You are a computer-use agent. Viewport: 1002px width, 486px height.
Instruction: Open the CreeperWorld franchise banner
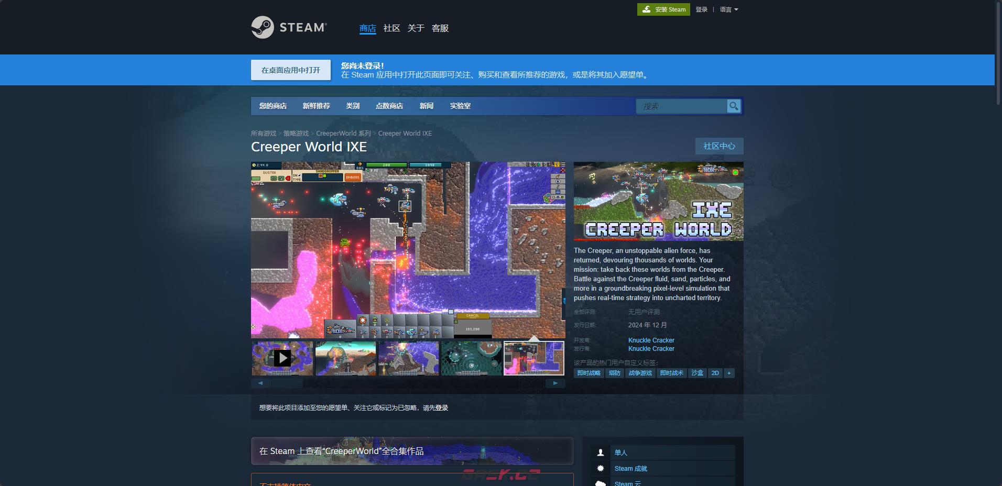tap(412, 451)
